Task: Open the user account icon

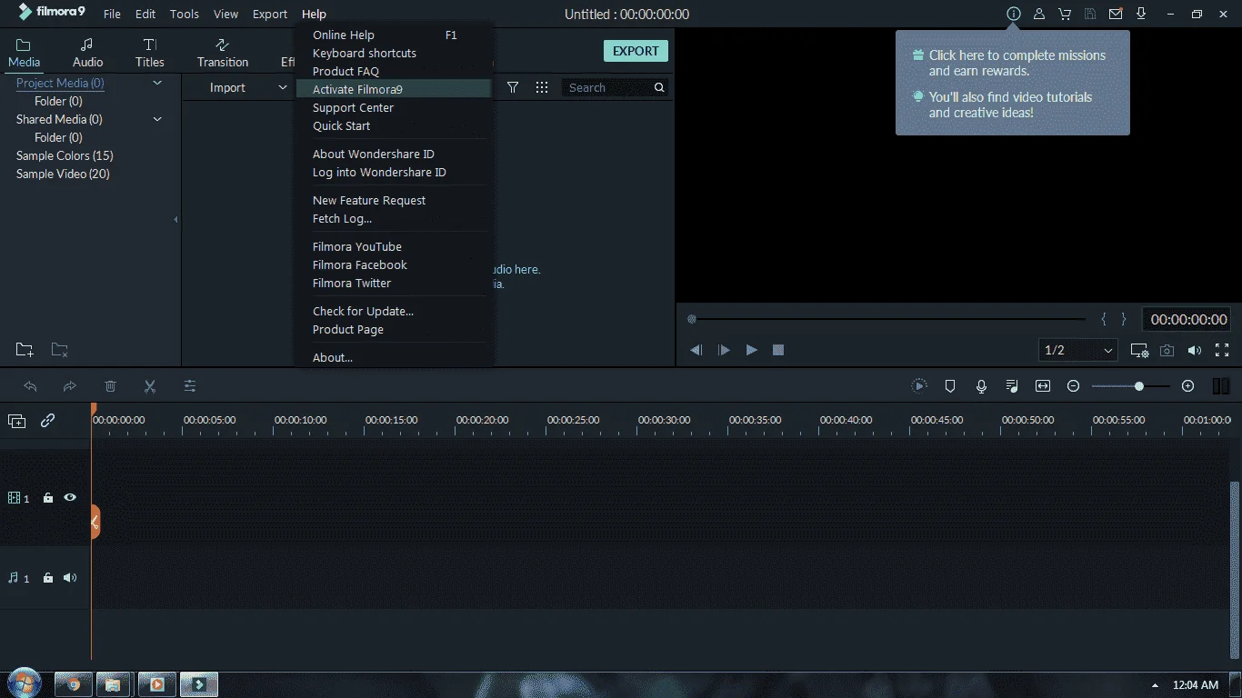Action: 1038,14
